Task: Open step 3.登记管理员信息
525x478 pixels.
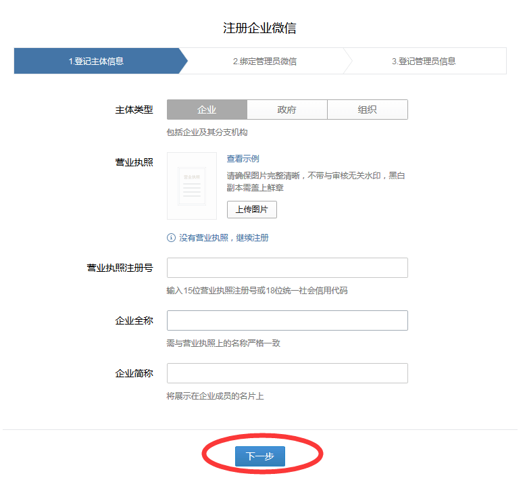Action: [424, 62]
